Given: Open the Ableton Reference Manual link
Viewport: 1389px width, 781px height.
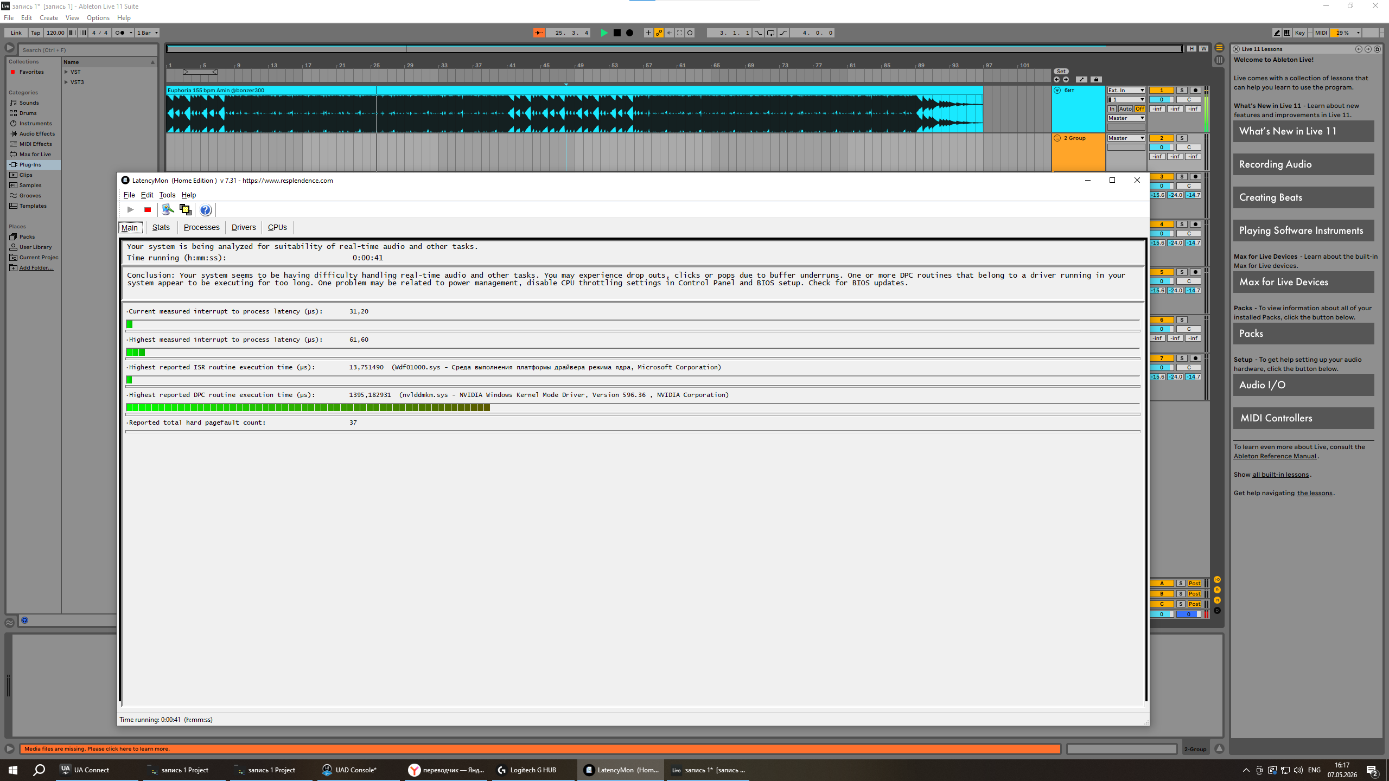Looking at the screenshot, I should 1275,456.
